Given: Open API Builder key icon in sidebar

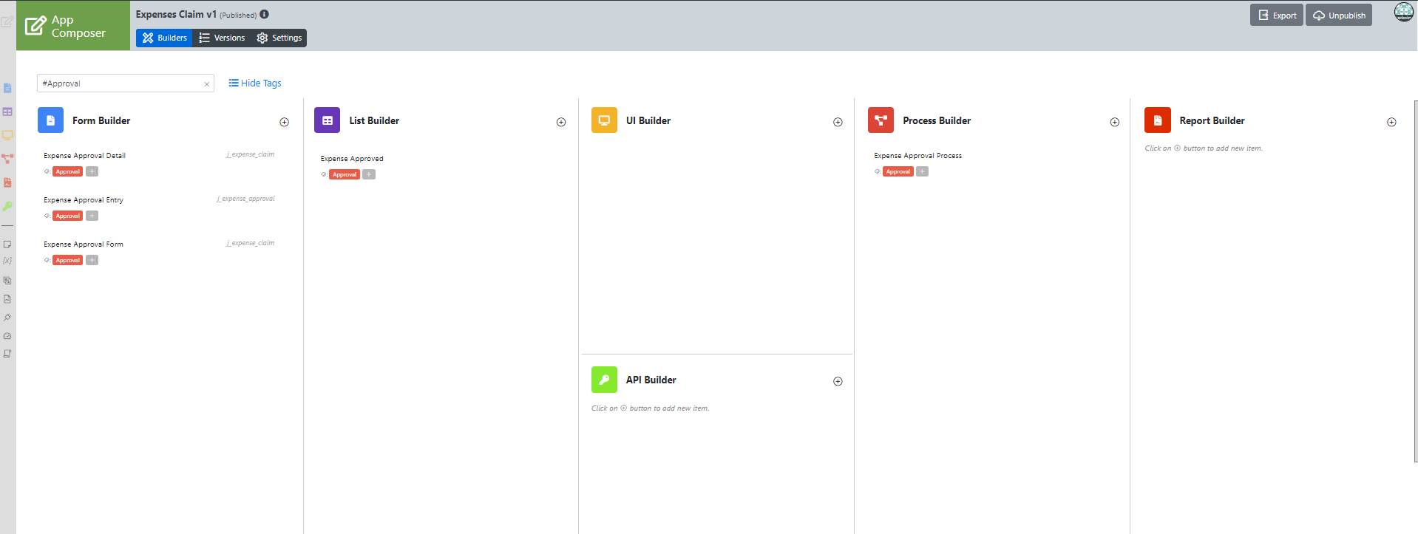Looking at the screenshot, I should click(7, 206).
